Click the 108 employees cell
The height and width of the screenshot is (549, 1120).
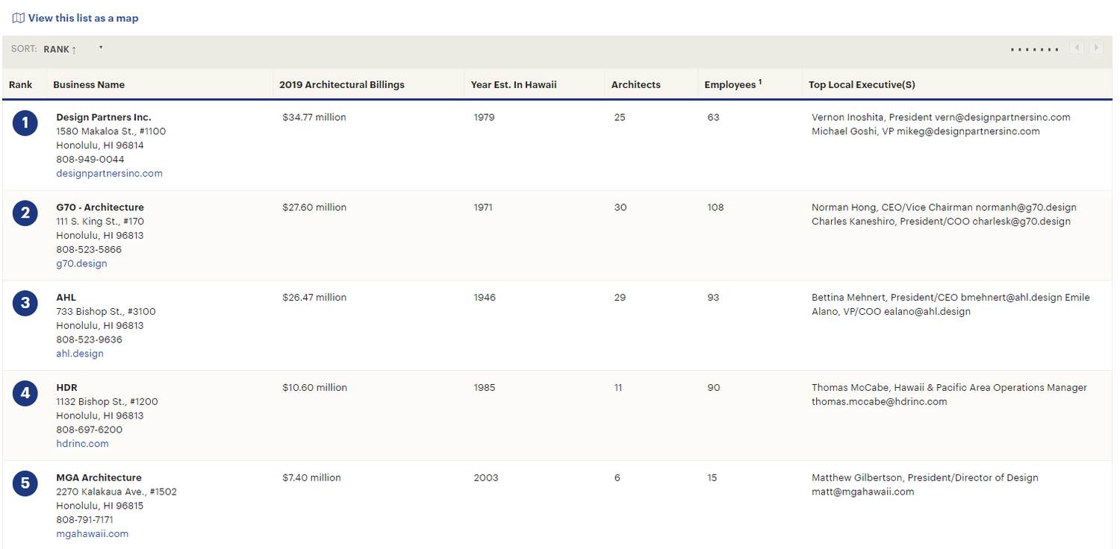click(715, 207)
